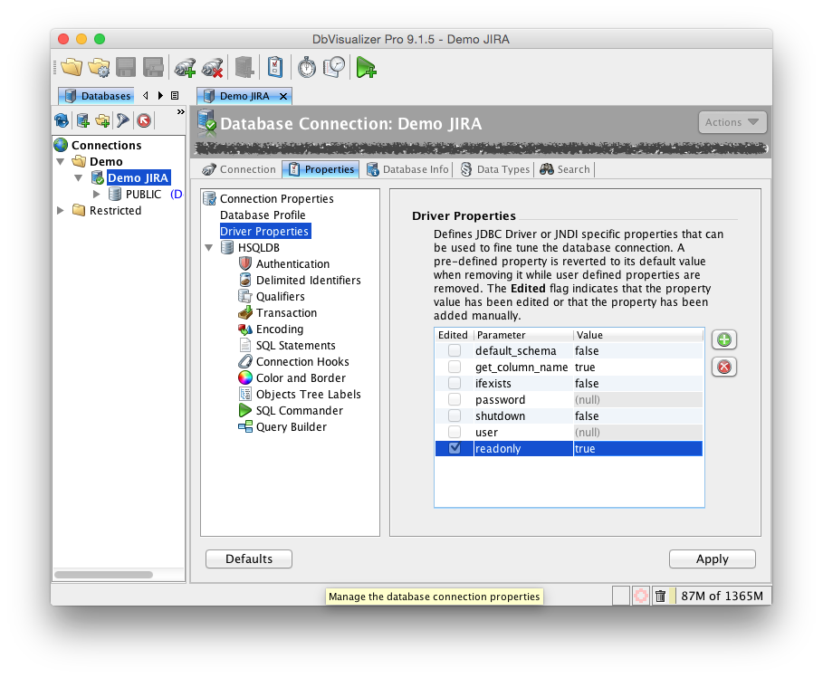This screenshot has height=678, width=823.
Task: Click the red stop icon in Databases panel
Action: (144, 120)
